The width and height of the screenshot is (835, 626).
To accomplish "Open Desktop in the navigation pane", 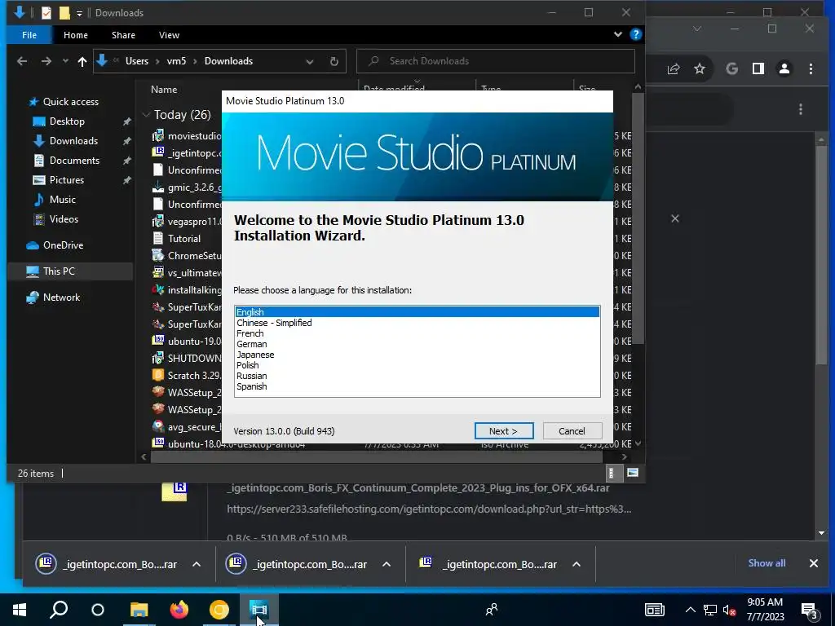I will coord(67,121).
